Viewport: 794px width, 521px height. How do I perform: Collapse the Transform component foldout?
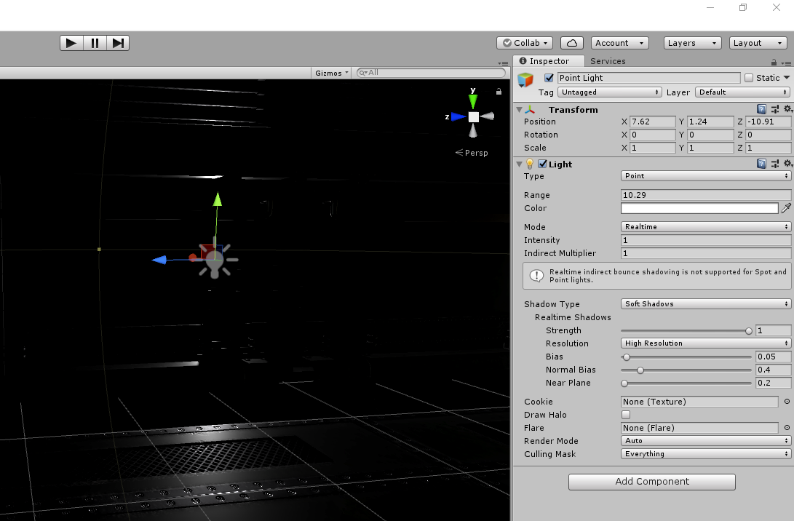[519, 109]
